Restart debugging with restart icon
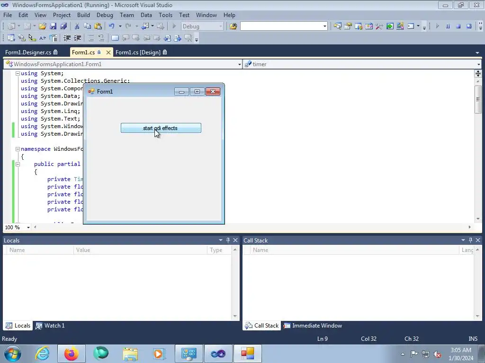The image size is (485, 363). [x=469, y=26]
